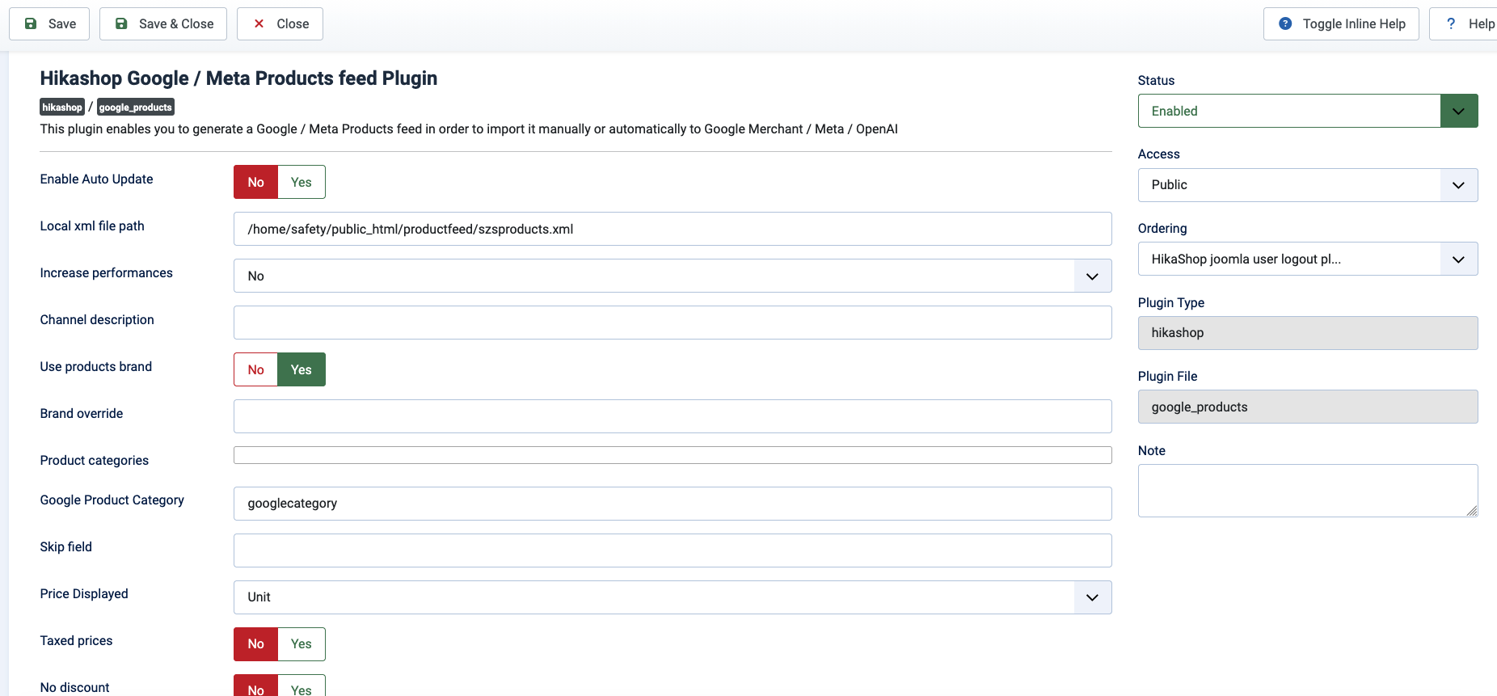1497x696 pixels.
Task: Click into the Local xml file path field
Action: 672,230
